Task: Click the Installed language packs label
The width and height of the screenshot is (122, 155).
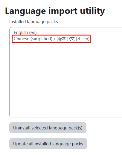Action: click(x=33, y=22)
